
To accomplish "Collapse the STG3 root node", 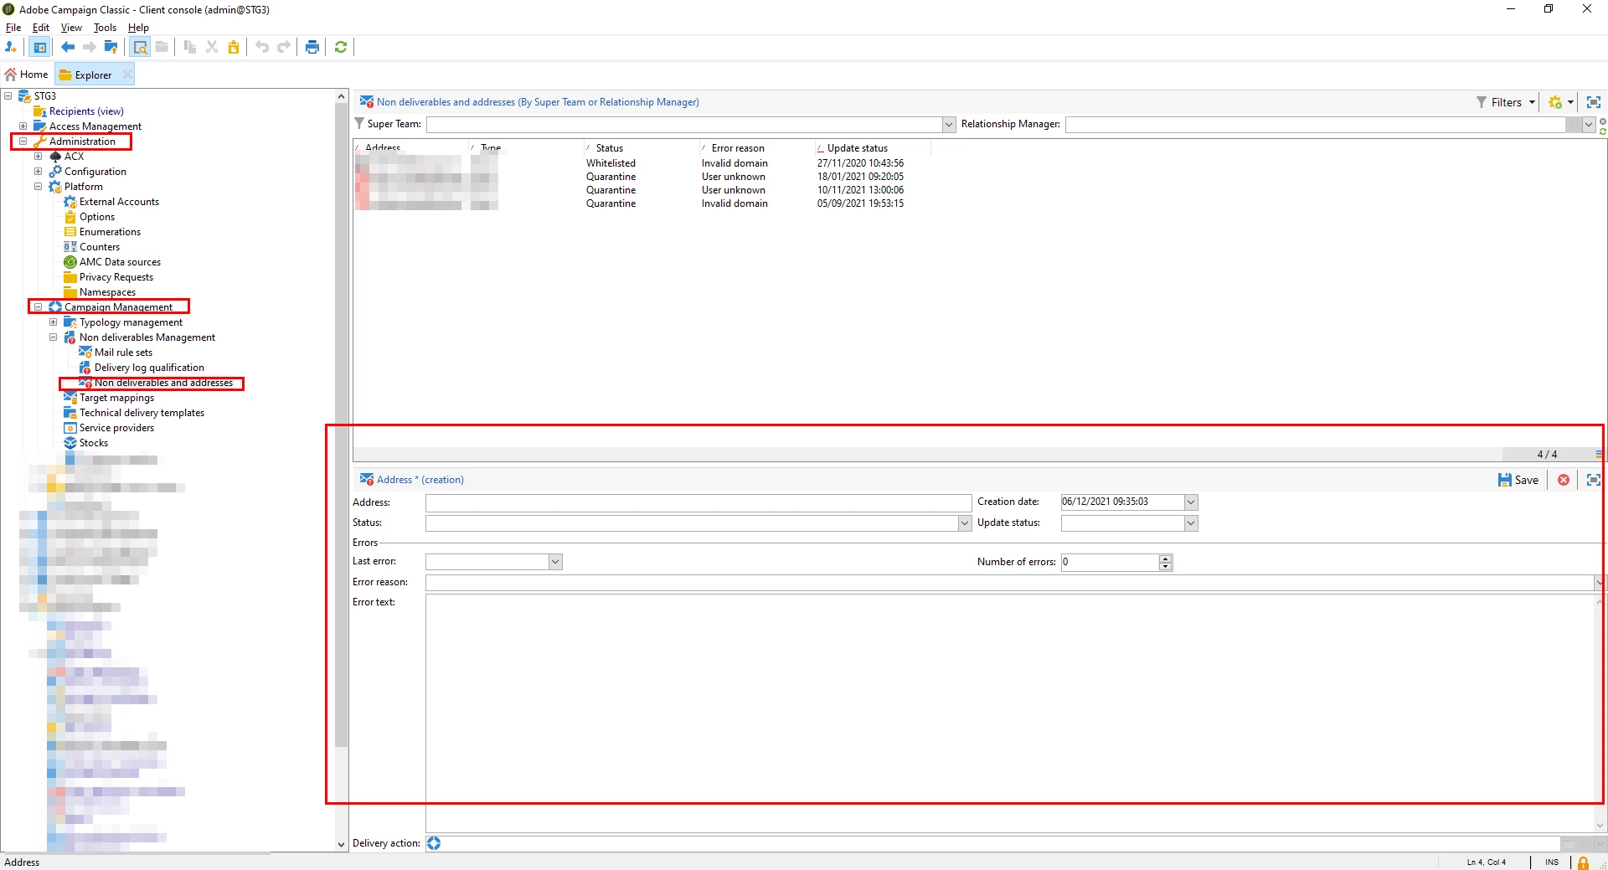I will [x=8, y=96].
